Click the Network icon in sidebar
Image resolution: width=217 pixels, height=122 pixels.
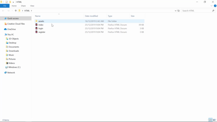(5, 73)
